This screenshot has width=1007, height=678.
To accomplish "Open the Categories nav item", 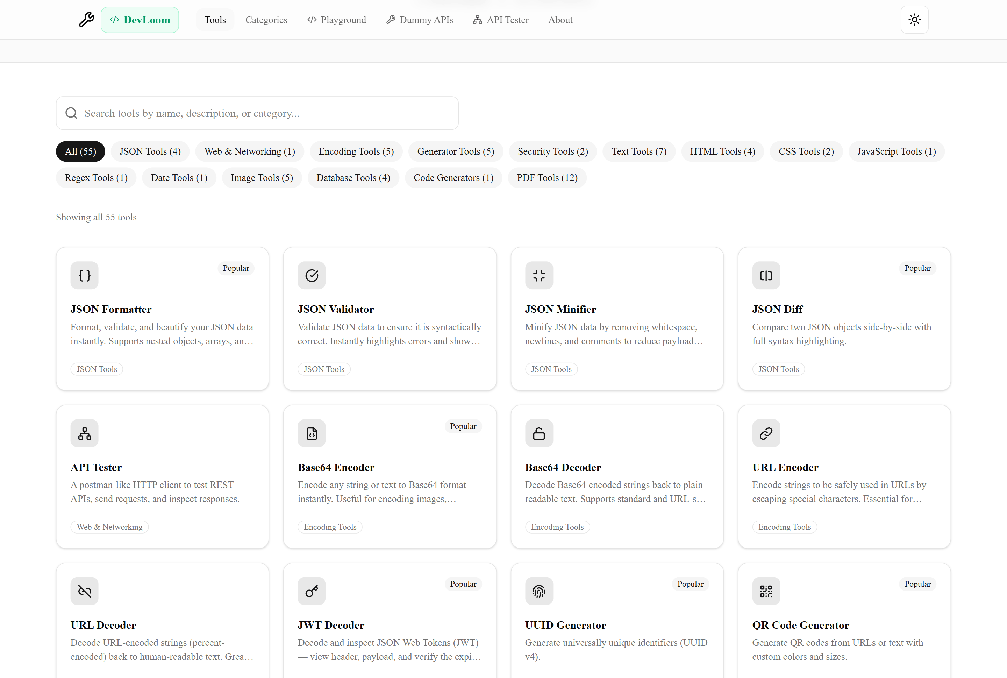I will pyautogui.click(x=266, y=20).
